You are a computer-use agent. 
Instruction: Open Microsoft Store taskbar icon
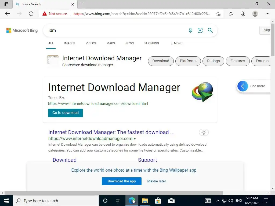158,201
